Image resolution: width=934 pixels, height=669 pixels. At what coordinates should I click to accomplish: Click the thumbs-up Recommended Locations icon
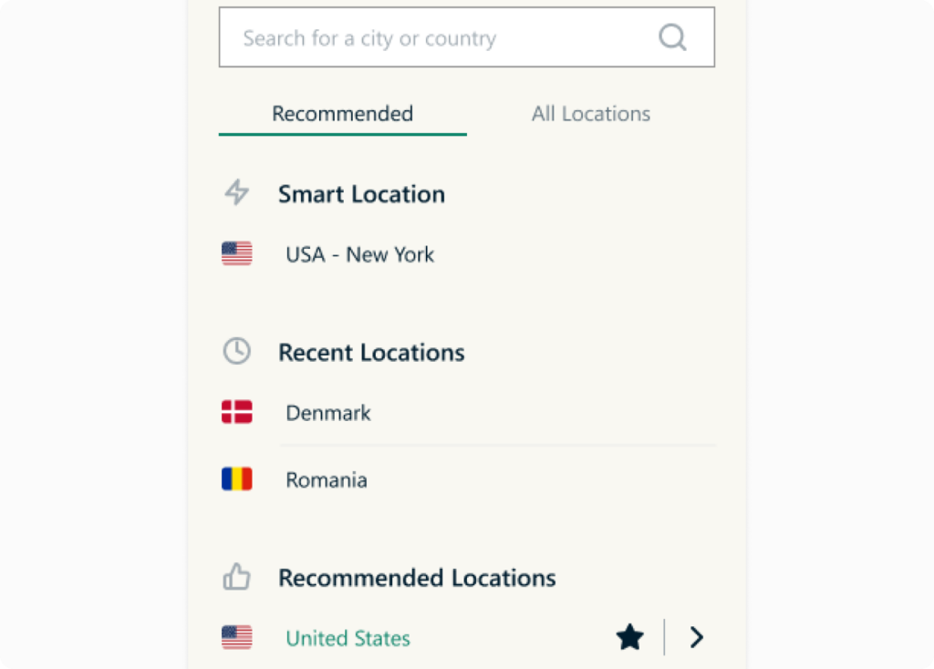point(237,577)
